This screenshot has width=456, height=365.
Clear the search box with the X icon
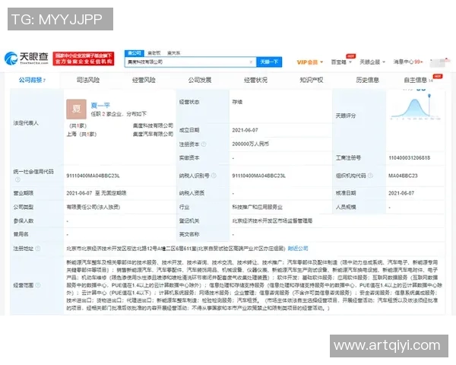[x=251, y=62]
